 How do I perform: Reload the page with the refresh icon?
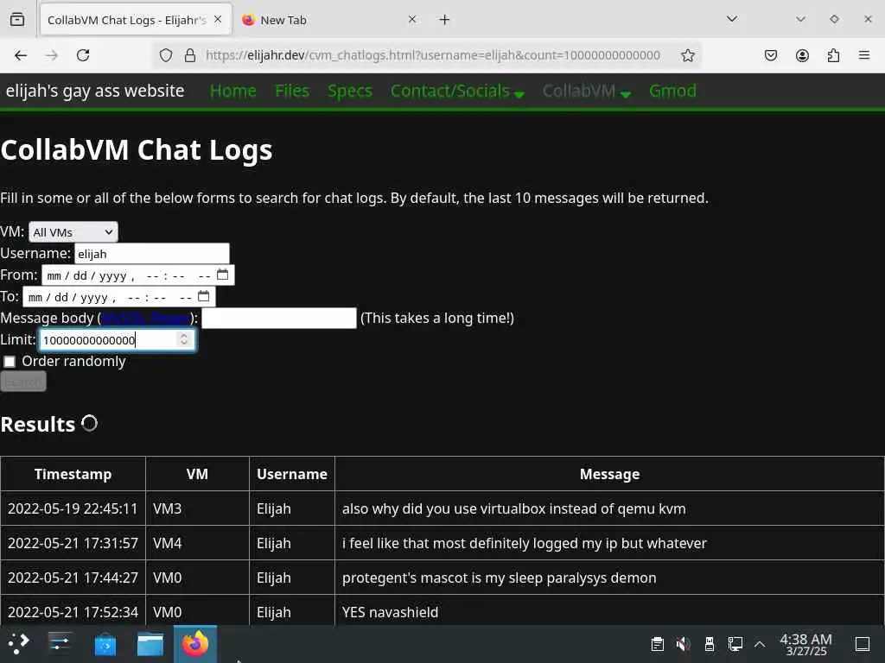83,55
